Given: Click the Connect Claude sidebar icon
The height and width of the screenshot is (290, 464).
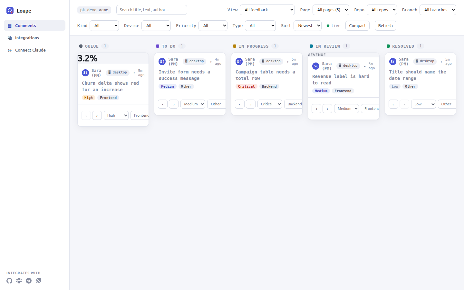Looking at the screenshot, I should [10, 50].
